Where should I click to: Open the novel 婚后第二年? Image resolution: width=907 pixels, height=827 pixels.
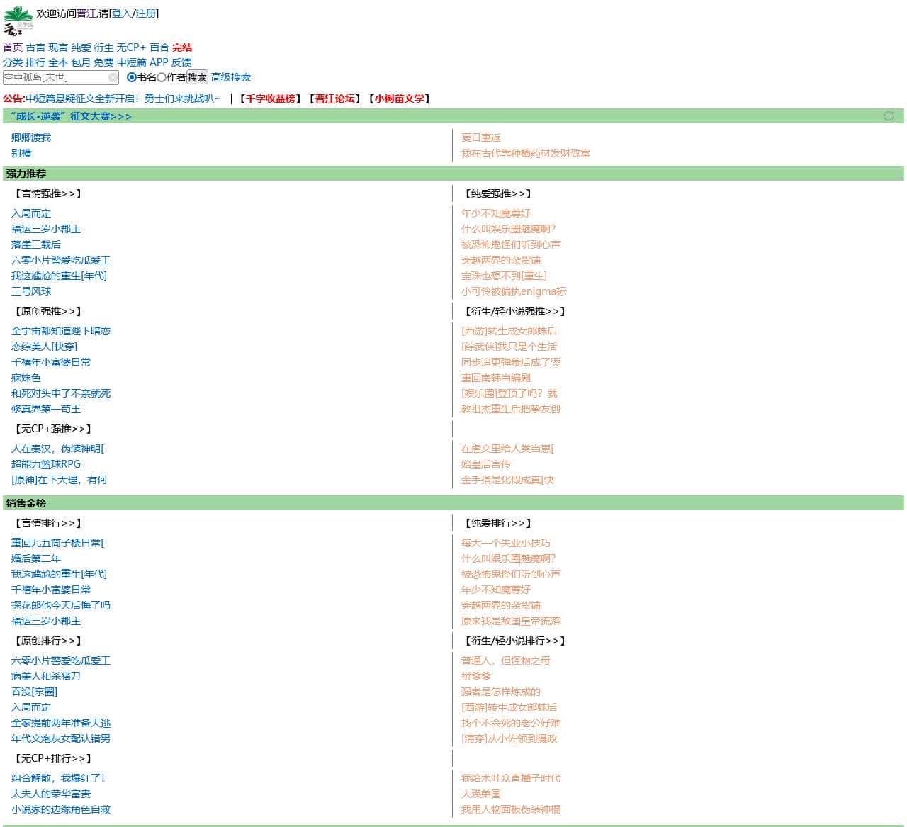point(36,558)
